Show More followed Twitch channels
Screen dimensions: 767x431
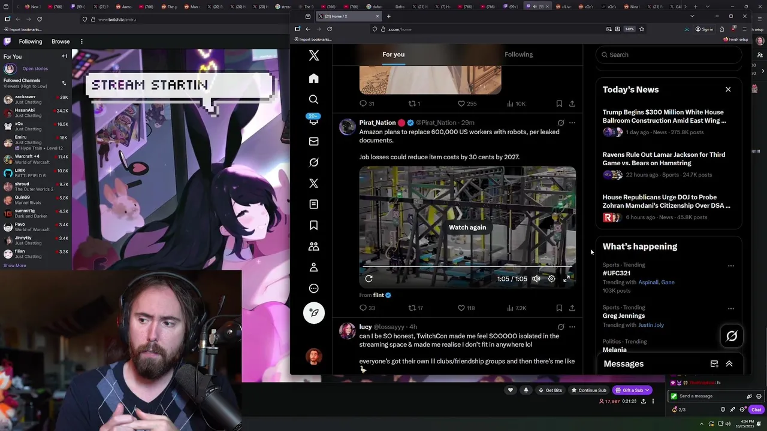(14, 265)
